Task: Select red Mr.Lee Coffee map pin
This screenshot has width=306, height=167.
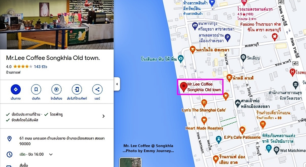Action: pyautogui.click(x=184, y=87)
